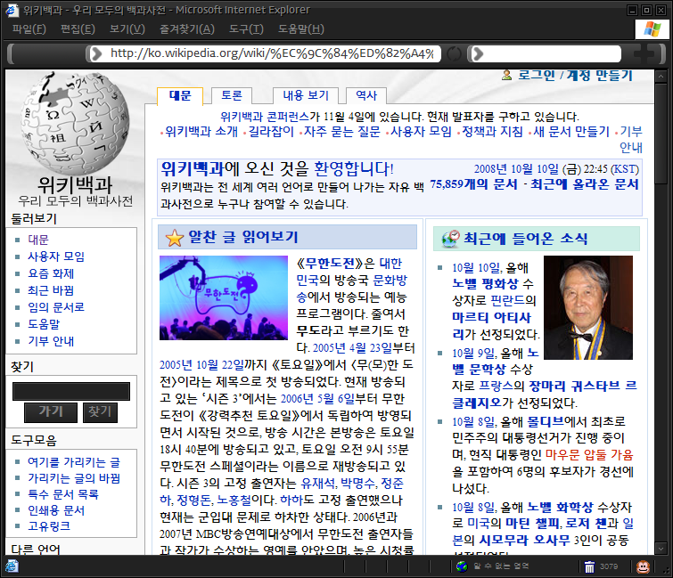Open the 새 문서 만들기 link
This screenshot has height=578, width=673.
coord(571,132)
